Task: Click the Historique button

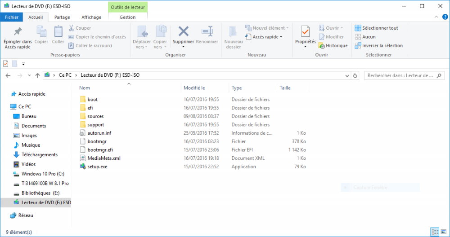Action: [333, 45]
